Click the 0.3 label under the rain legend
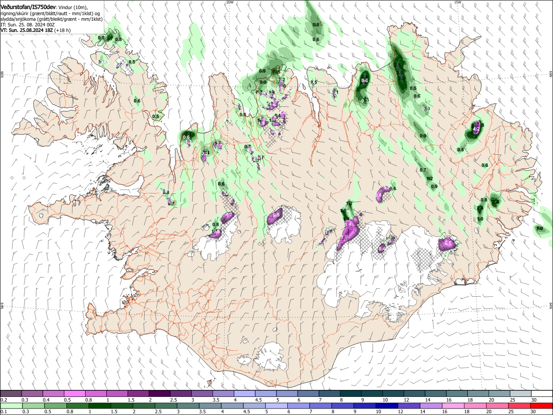The height and width of the screenshot is (415, 553). click(x=25, y=412)
